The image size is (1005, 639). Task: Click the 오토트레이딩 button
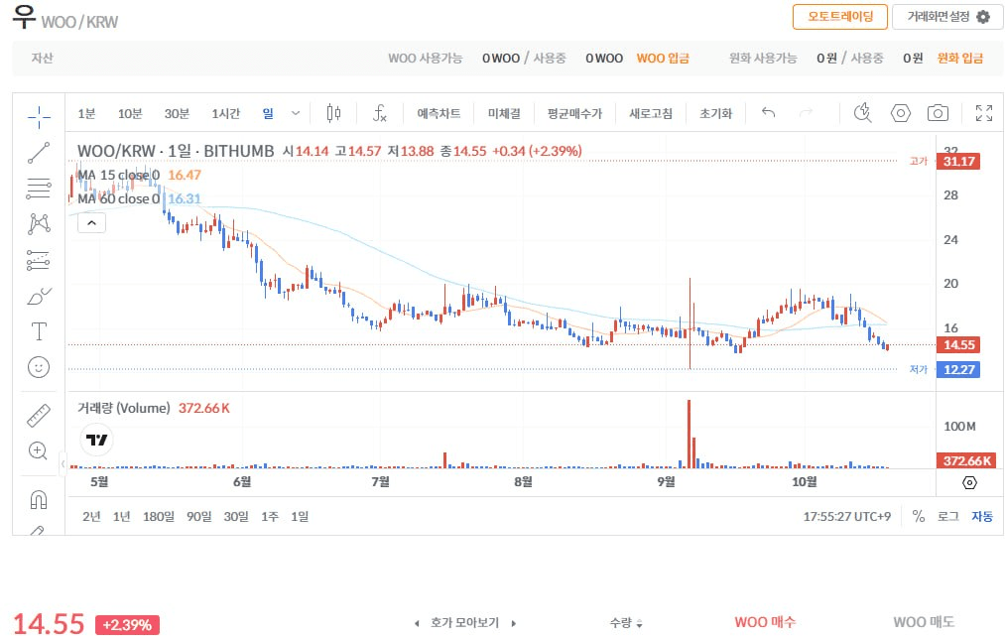840,17
